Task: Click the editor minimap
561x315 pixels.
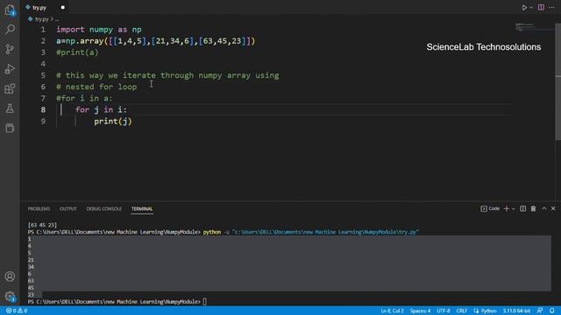Action: pyautogui.click(x=533, y=27)
